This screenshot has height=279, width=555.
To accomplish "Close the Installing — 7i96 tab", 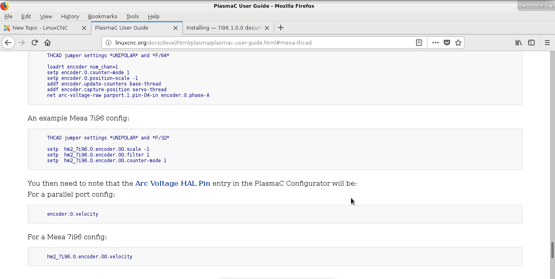I will (267, 28).
